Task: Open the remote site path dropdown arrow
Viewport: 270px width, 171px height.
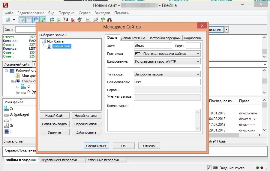Action: [265, 65]
